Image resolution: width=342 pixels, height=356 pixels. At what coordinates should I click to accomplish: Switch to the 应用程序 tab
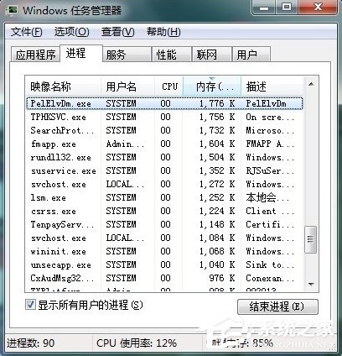coord(35,55)
